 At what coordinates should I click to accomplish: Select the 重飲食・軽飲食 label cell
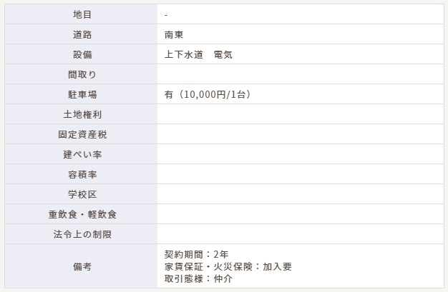[82, 214]
